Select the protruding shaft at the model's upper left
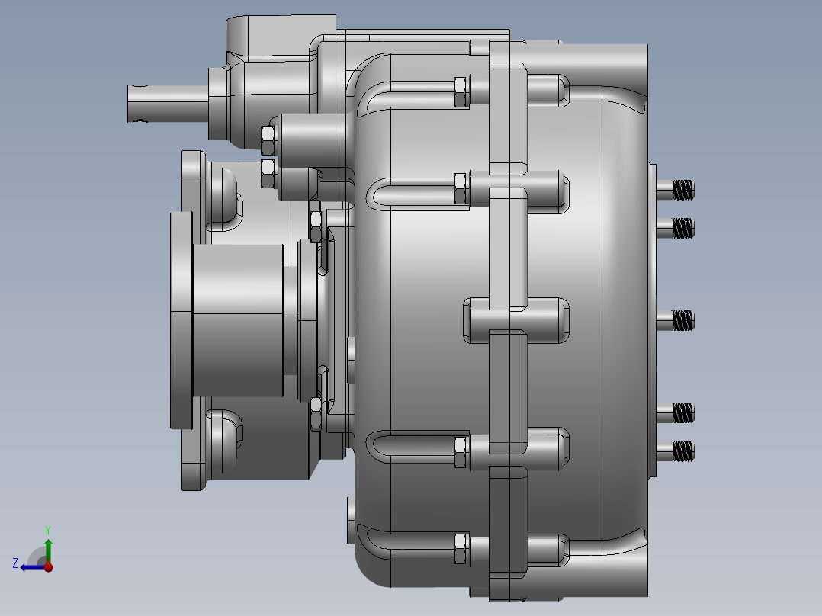The height and width of the screenshot is (616, 822). click(x=168, y=104)
